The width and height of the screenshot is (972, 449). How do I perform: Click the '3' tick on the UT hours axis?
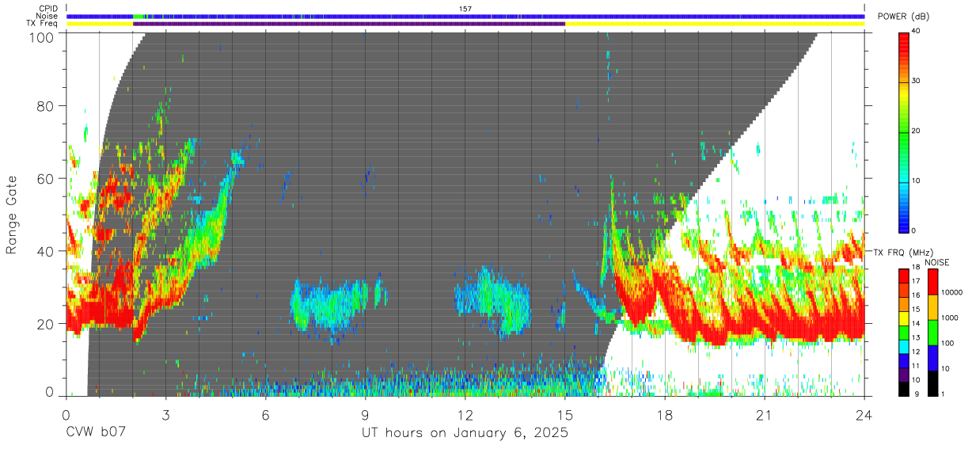tap(166, 415)
